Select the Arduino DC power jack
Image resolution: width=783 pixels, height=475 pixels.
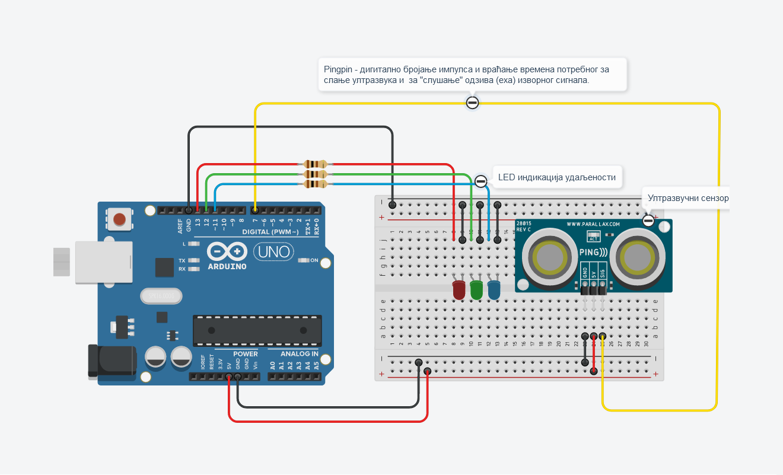[x=113, y=361]
